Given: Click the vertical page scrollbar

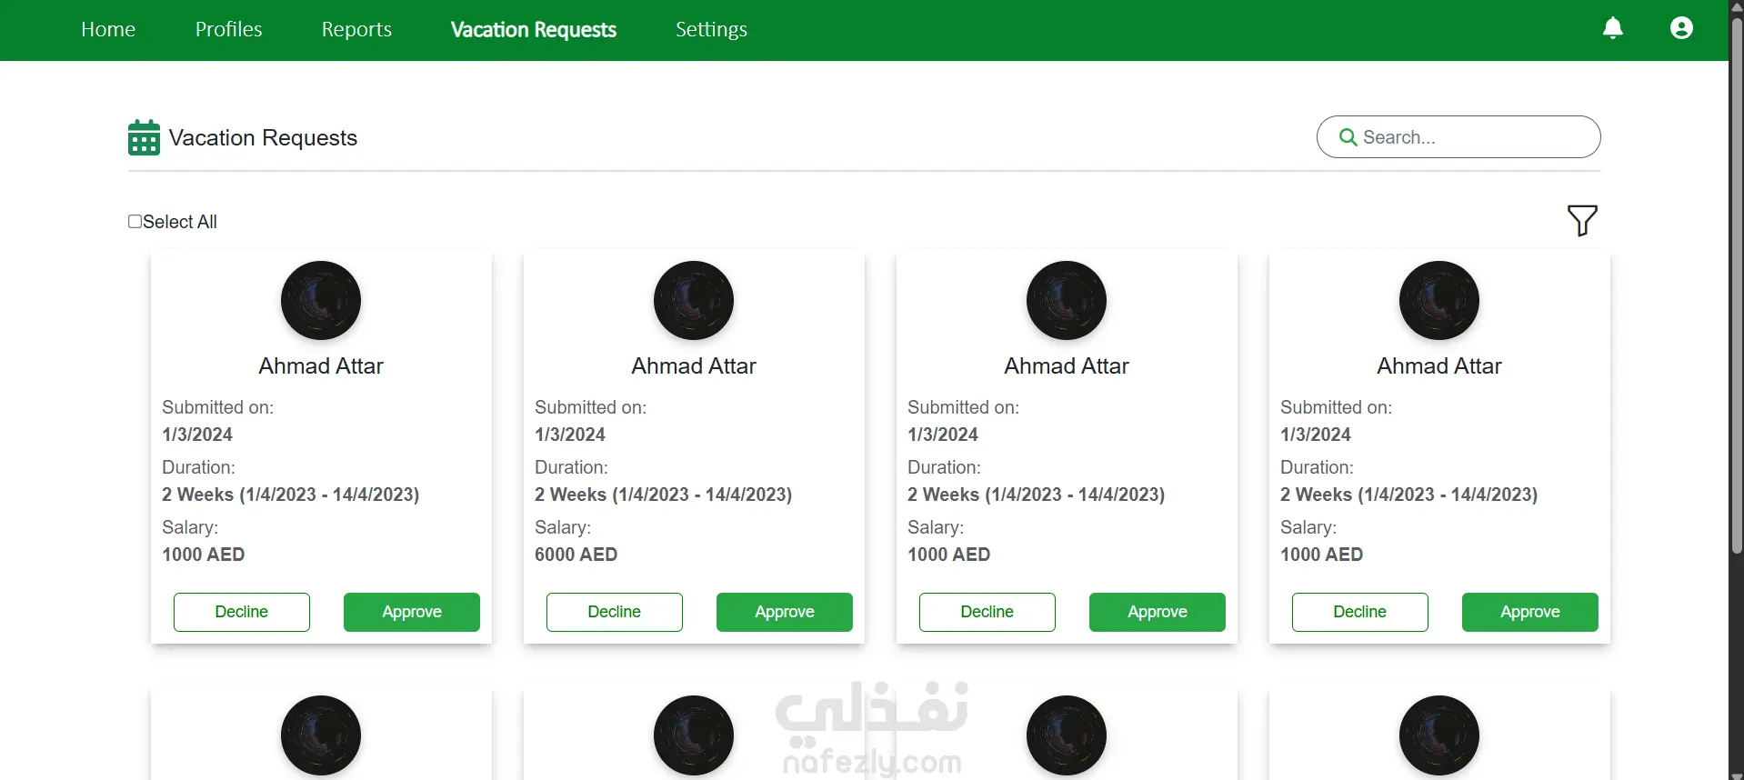Looking at the screenshot, I should click(1736, 284).
